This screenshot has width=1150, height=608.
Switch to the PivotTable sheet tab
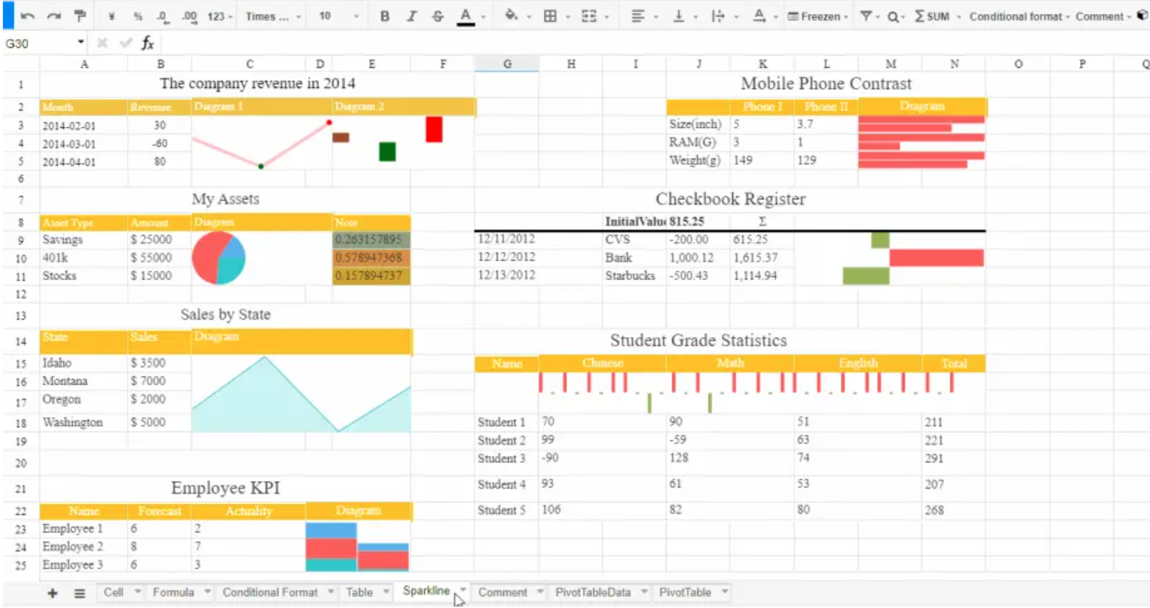point(685,592)
